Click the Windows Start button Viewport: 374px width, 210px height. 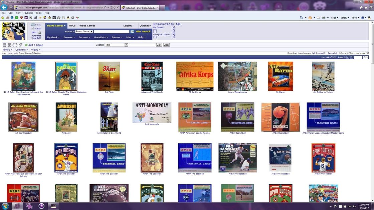click(x=6, y=206)
